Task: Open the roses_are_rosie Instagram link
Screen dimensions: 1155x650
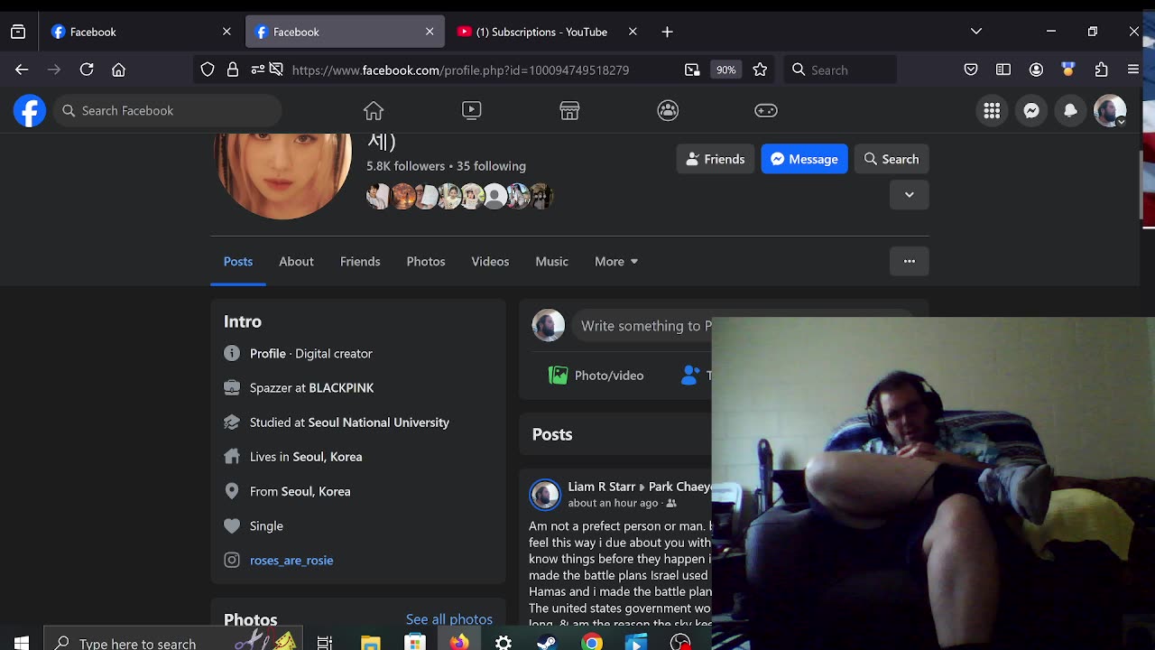Action: click(x=291, y=560)
